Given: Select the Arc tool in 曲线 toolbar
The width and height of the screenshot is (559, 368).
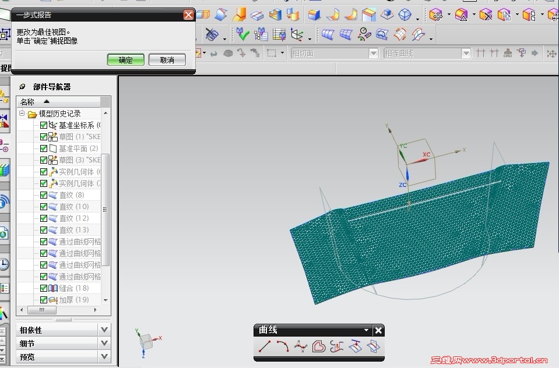Looking at the screenshot, I should [x=283, y=346].
